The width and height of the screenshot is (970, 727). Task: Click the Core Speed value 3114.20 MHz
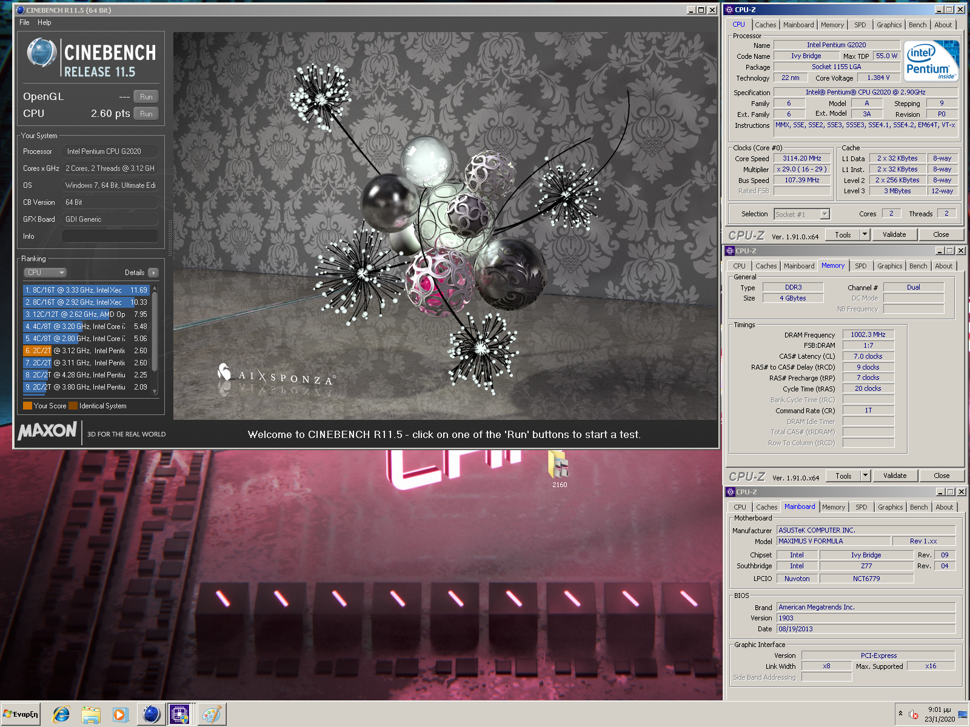802,158
